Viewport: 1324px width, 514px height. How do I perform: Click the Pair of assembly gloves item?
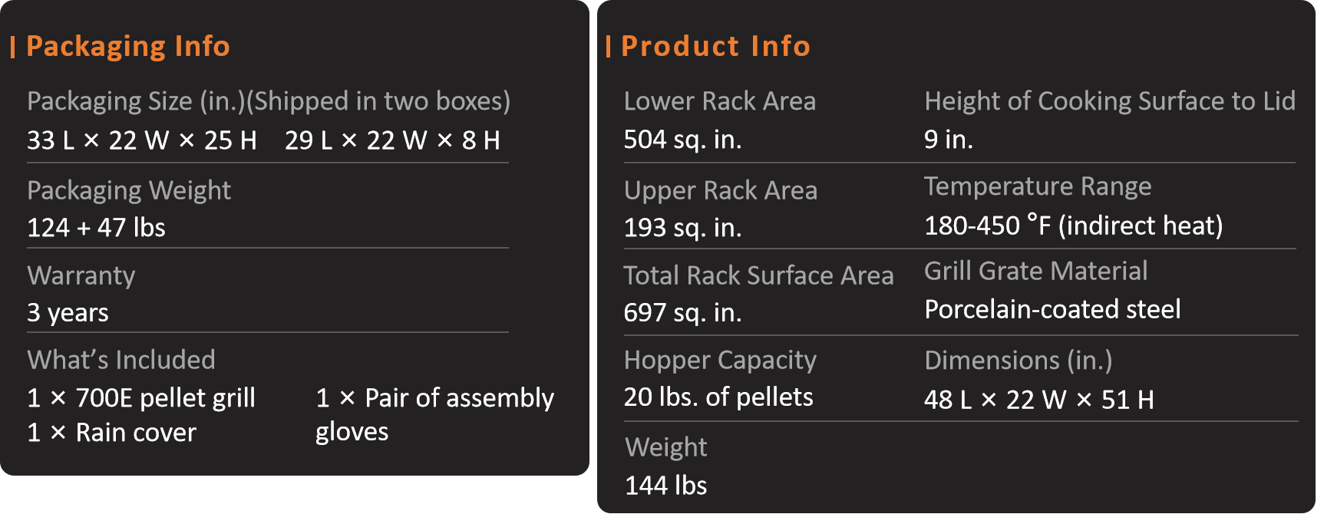tap(434, 415)
